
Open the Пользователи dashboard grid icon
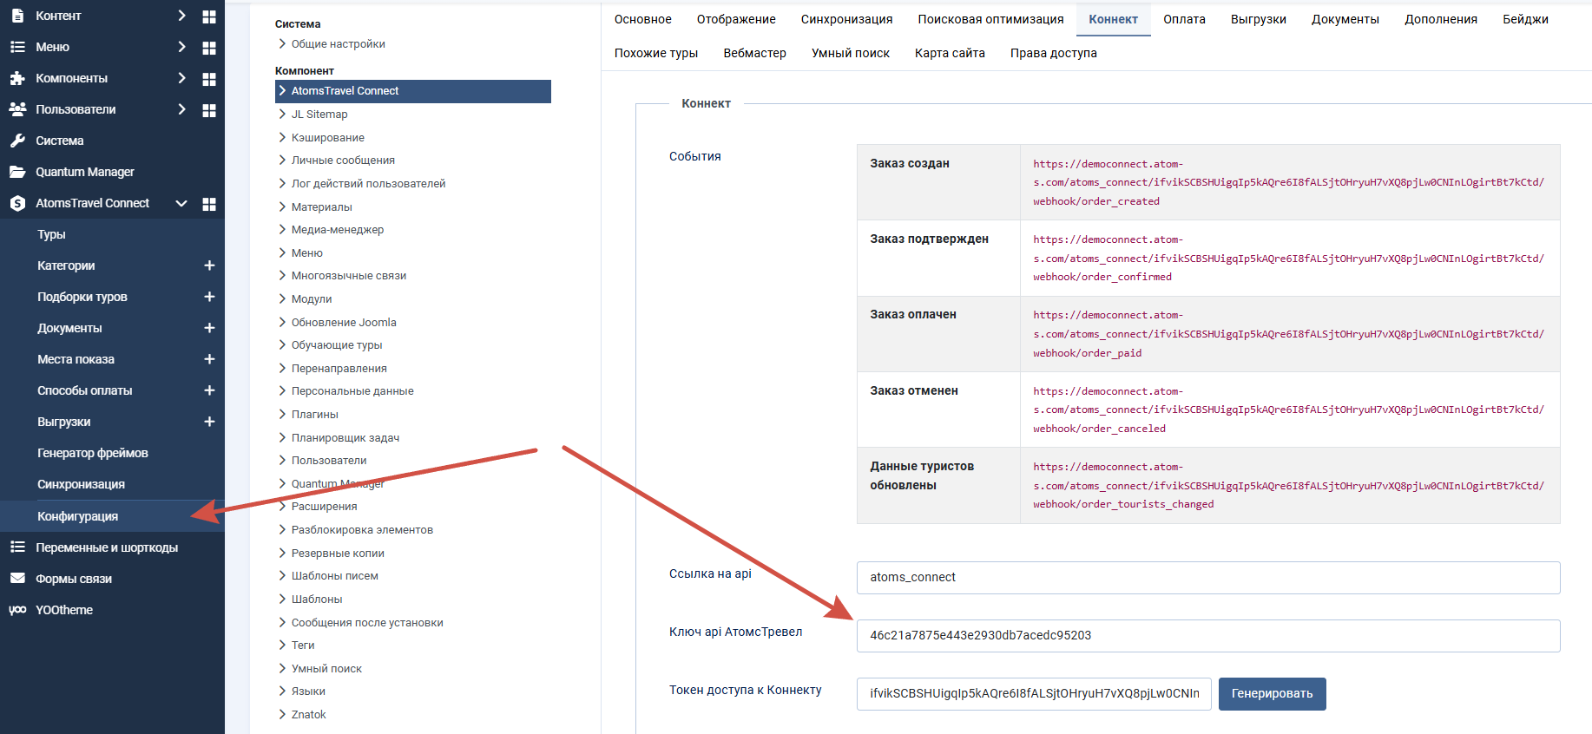click(209, 110)
